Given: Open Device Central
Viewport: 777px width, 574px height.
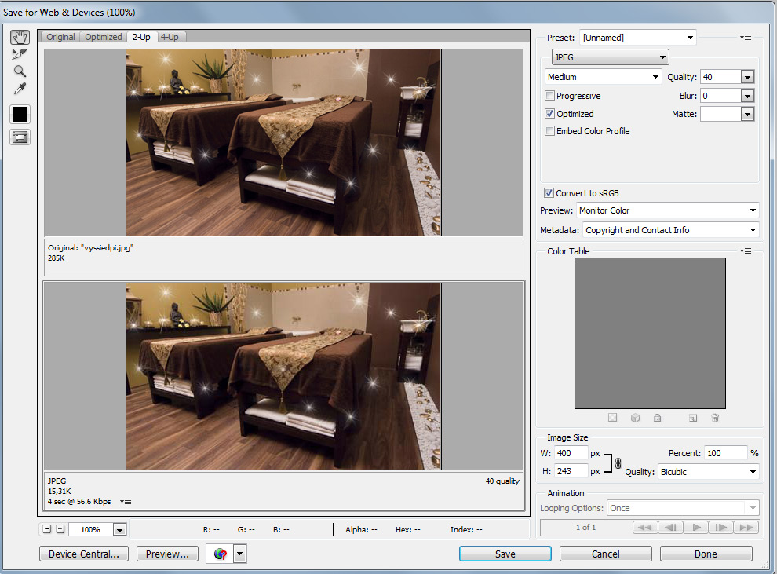Looking at the screenshot, I should (84, 554).
